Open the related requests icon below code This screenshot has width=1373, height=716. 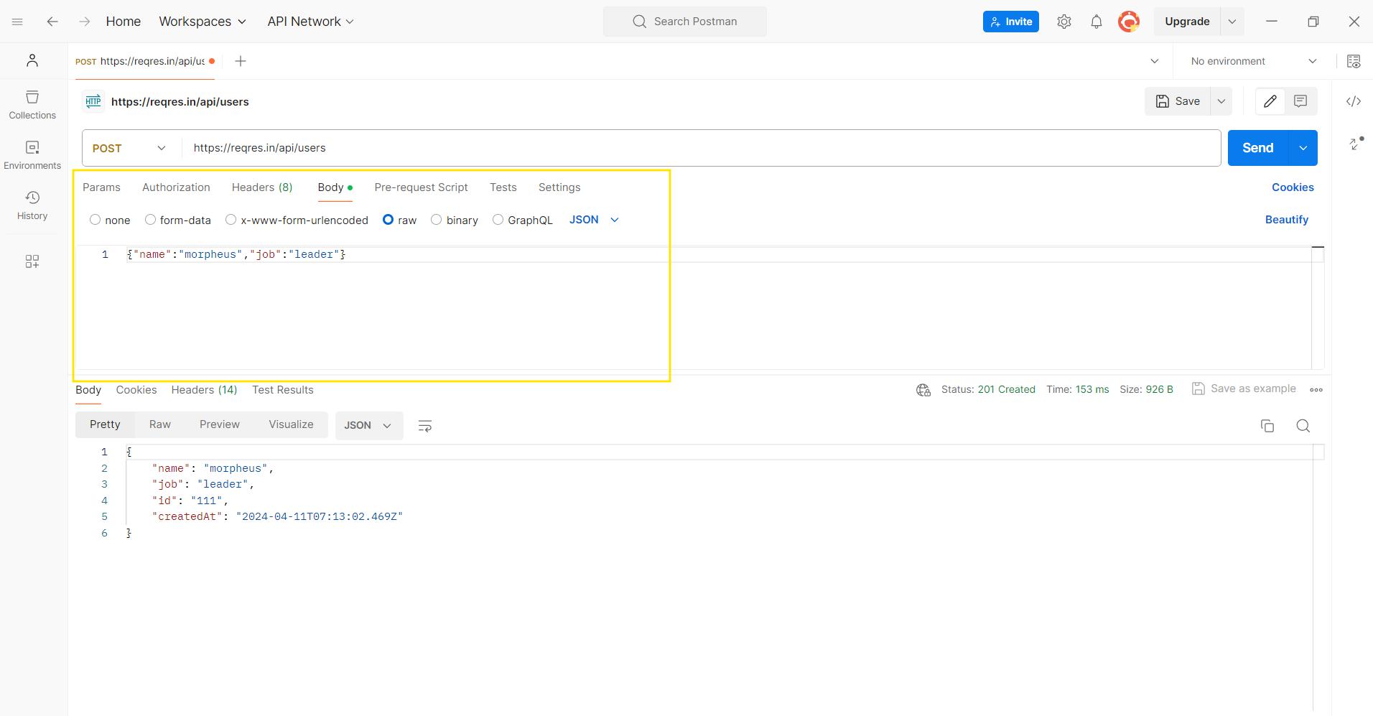1356,144
